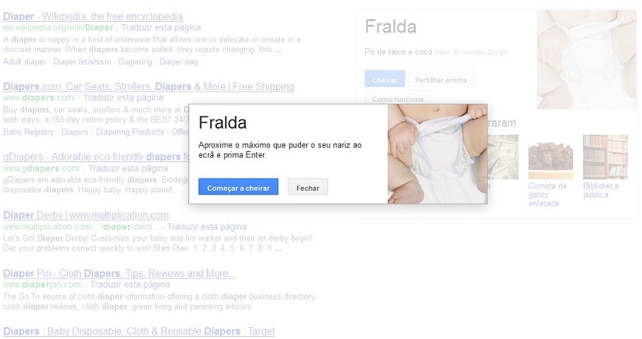Click 'Traduzir esta página' for diaperpin.com

pyautogui.click(x=129, y=285)
